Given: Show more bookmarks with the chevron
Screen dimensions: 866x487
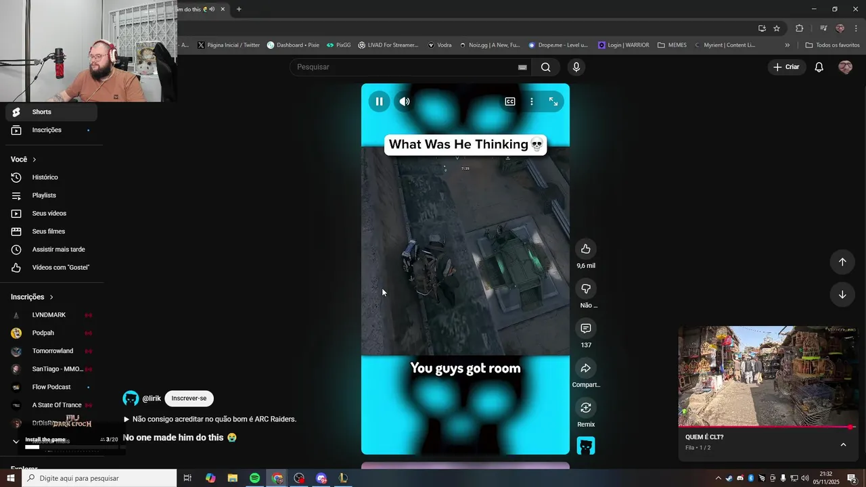Looking at the screenshot, I should (x=788, y=45).
